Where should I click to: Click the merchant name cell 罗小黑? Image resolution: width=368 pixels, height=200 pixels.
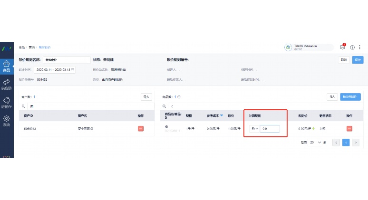coord(85,128)
